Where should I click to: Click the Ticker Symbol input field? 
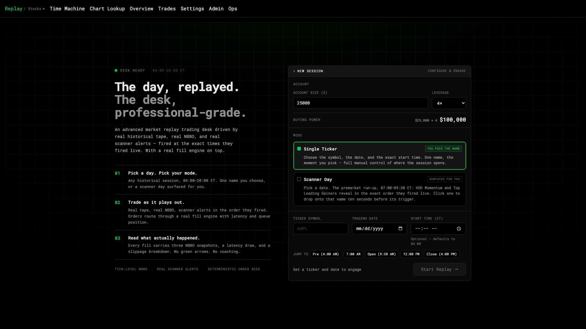(320, 228)
